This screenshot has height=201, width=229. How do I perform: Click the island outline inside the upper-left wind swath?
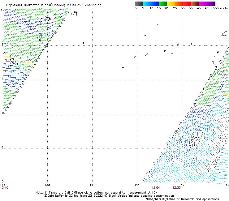[39, 38]
